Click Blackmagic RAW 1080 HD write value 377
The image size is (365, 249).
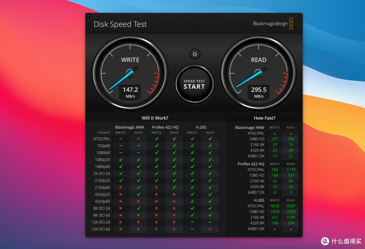[275, 139]
